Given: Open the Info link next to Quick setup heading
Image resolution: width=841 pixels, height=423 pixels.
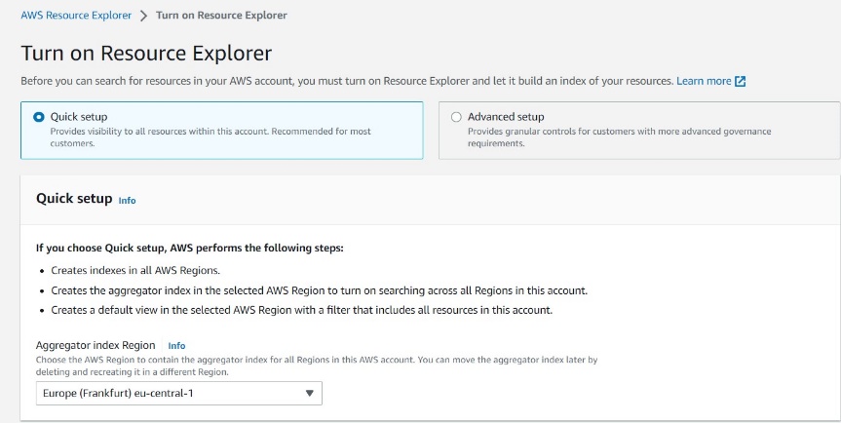Looking at the screenshot, I should (127, 201).
